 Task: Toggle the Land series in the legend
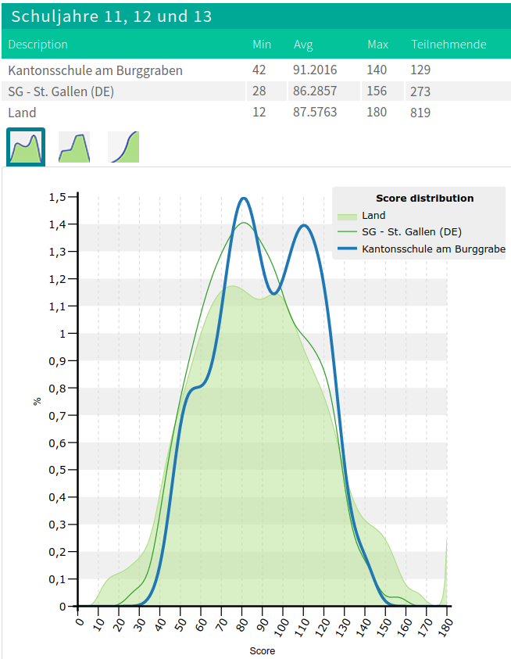[x=373, y=216]
